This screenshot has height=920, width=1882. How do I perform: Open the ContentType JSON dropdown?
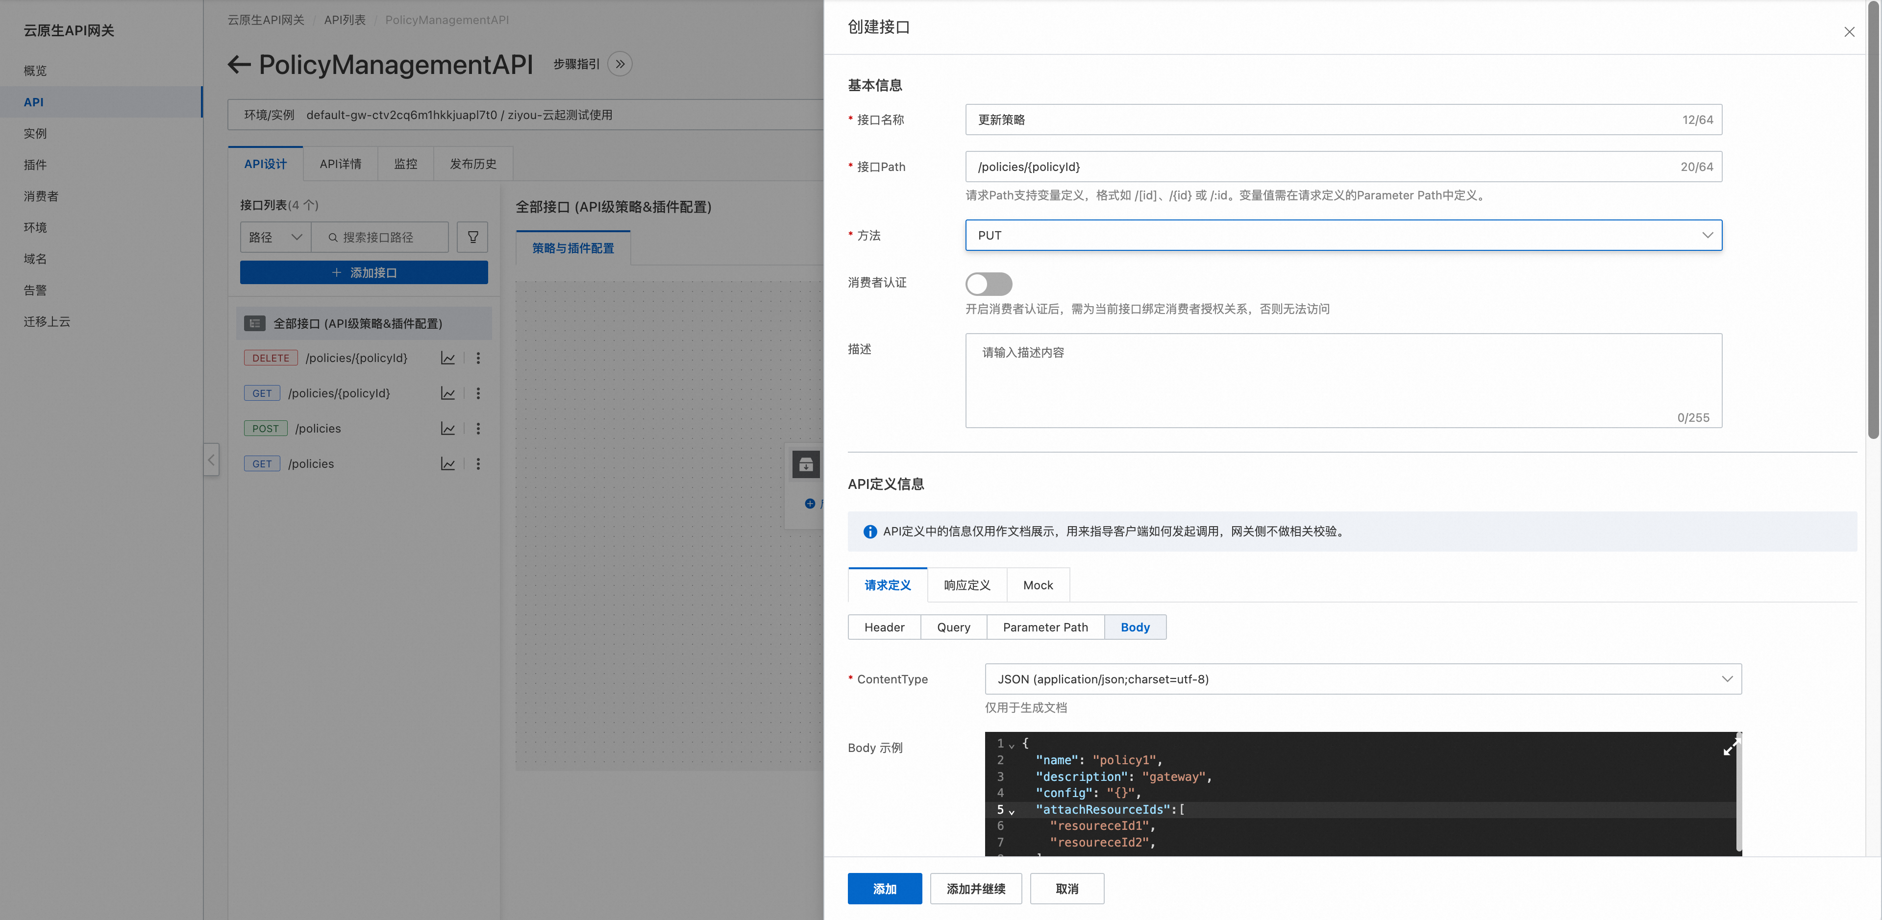(x=1362, y=679)
